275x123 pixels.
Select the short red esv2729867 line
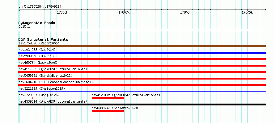tap(26, 98)
